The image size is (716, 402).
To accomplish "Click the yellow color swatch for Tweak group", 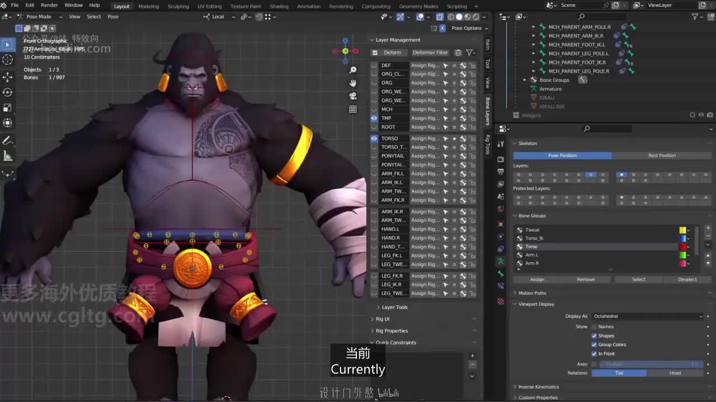I will pos(682,230).
